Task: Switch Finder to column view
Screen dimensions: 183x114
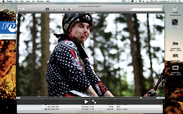Action: point(51,9)
